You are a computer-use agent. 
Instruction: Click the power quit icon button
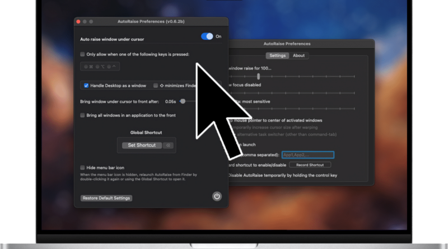click(x=217, y=196)
